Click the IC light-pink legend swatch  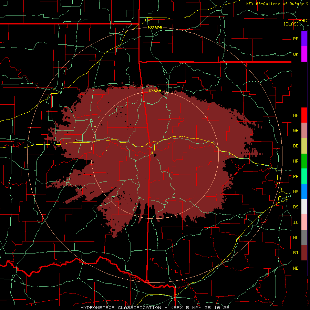coord(304,222)
